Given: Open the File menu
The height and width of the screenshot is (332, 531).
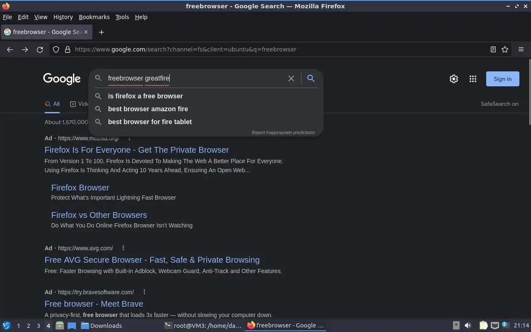Looking at the screenshot, I should [7, 17].
